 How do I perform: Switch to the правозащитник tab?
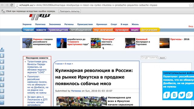pos(58,30)
